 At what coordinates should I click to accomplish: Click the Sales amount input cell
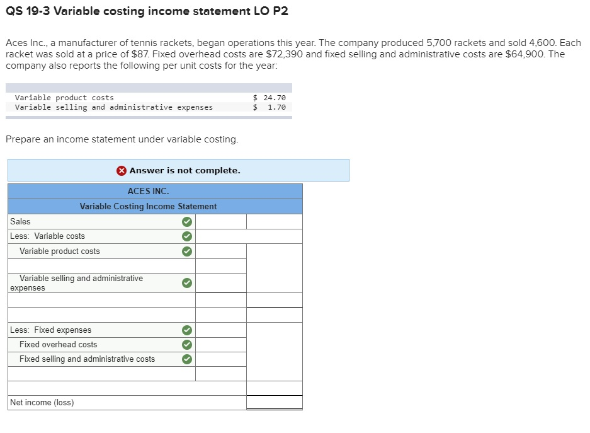tap(220, 221)
